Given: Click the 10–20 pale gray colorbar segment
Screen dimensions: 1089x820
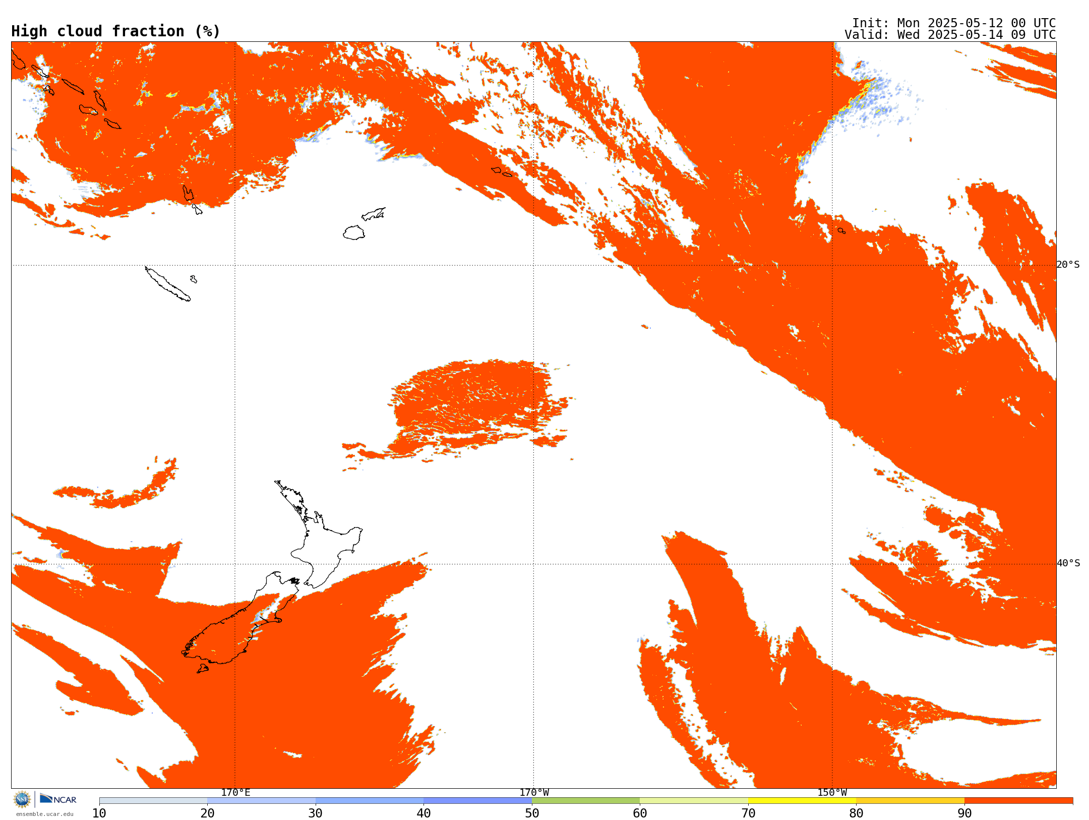Looking at the screenshot, I should tap(153, 801).
